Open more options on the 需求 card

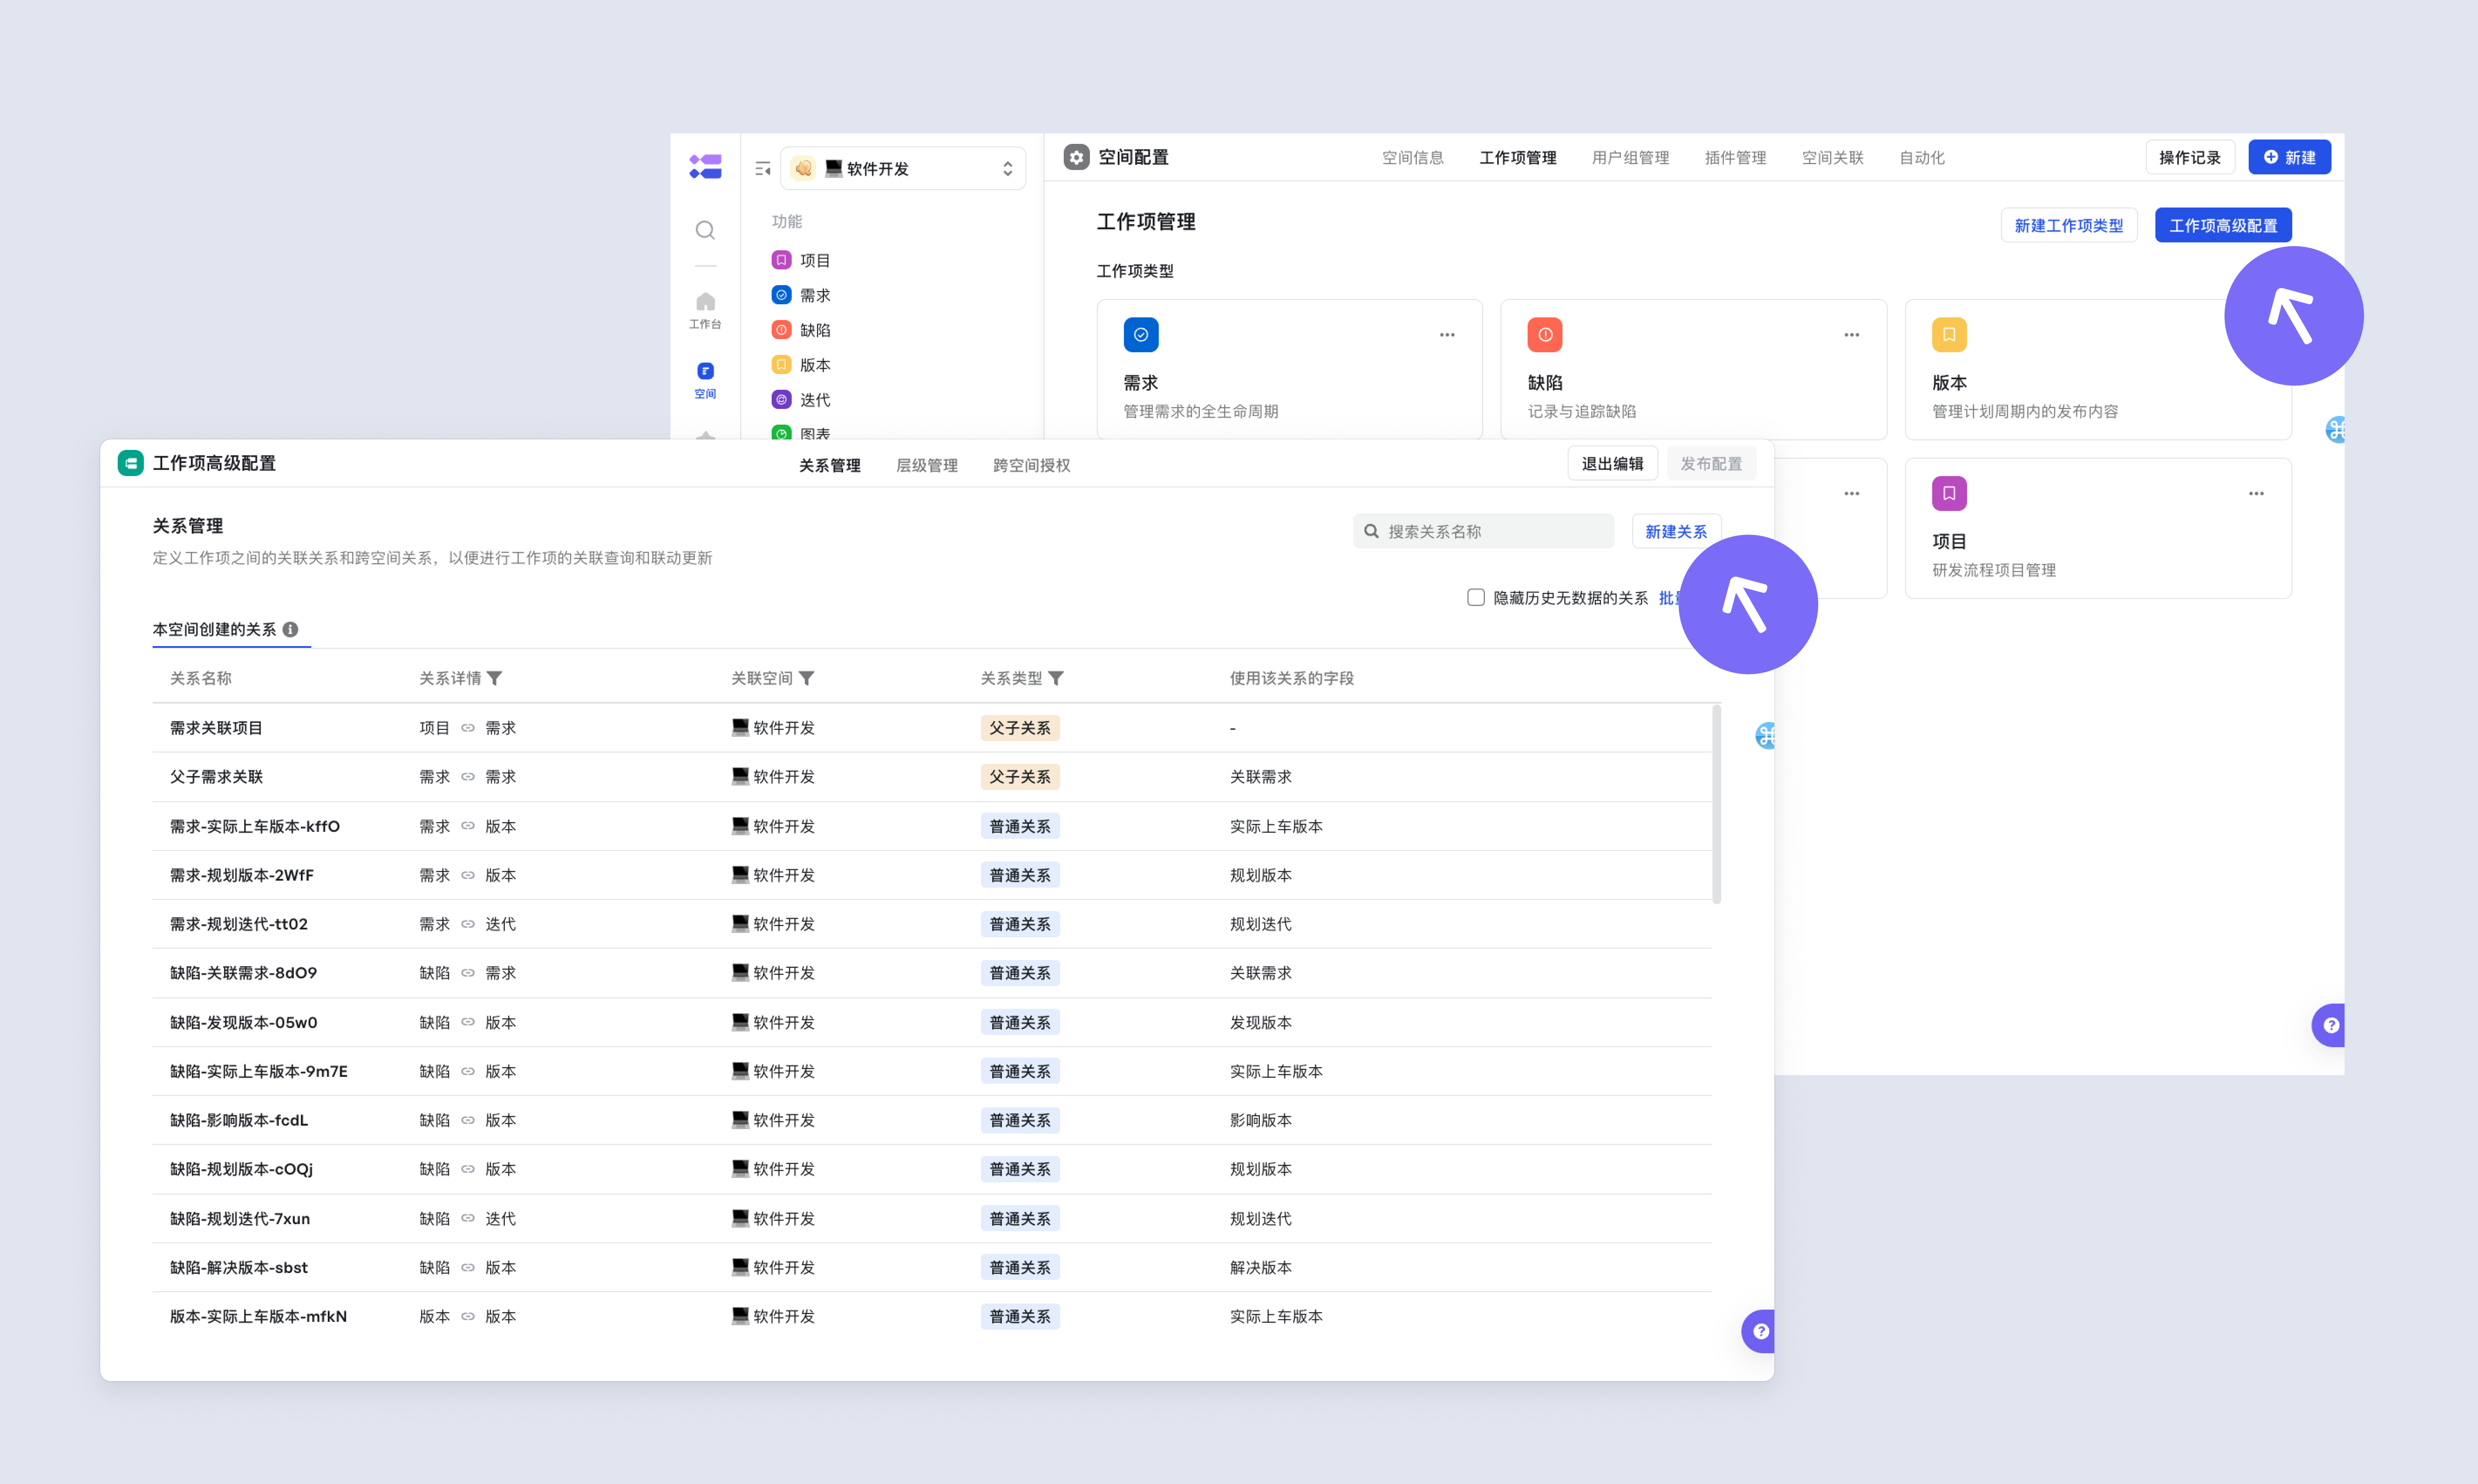pyautogui.click(x=1447, y=335)
